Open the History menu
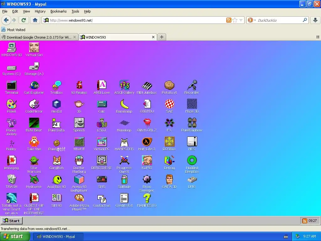The image size is (321, 241). [x=40, y=11]
